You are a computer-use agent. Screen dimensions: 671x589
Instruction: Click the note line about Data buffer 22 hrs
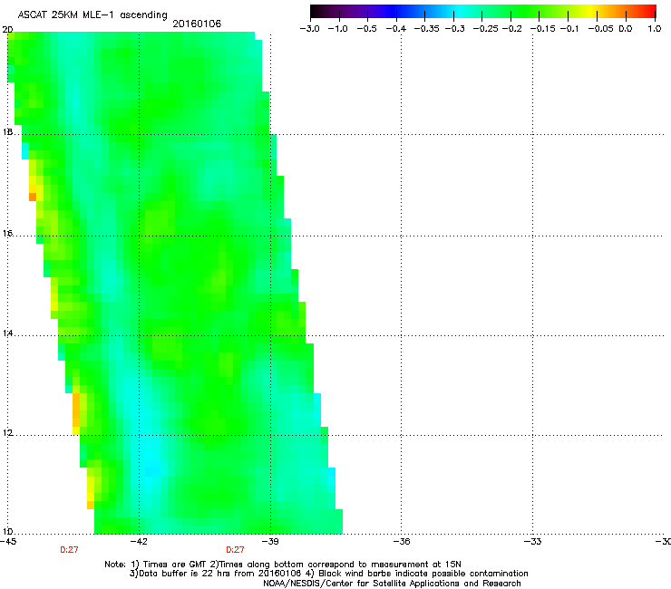point(328,574)
